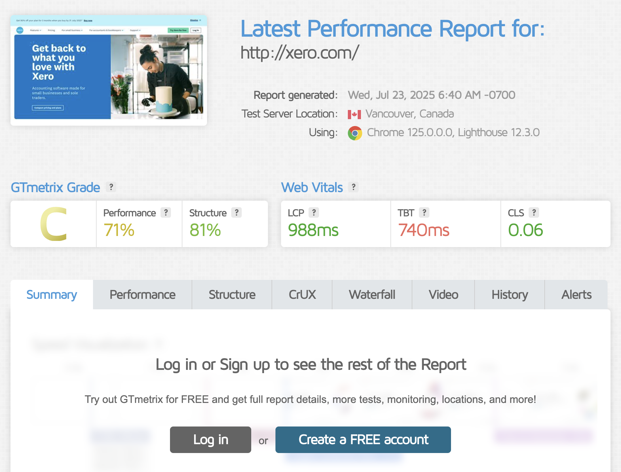Click the 988ms LCP value

pos(313,230)
